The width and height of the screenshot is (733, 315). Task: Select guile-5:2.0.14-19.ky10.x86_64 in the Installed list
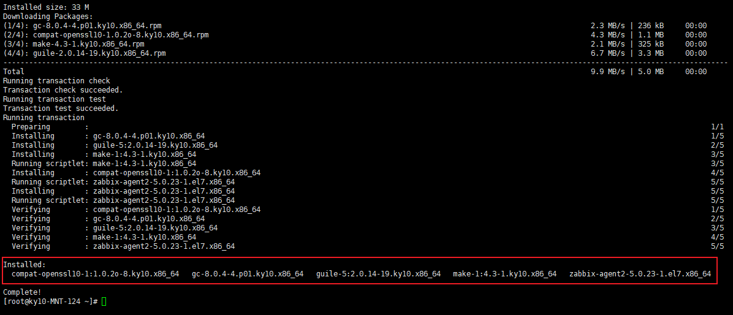tap(378, 274)
